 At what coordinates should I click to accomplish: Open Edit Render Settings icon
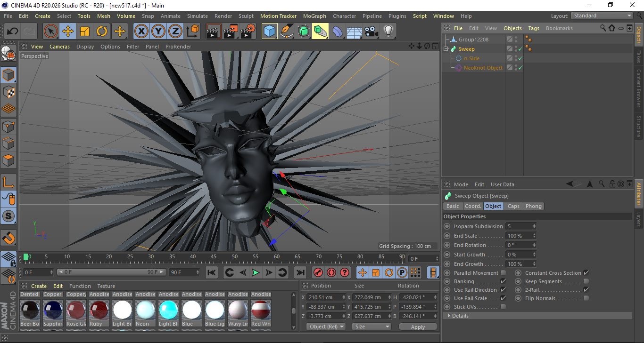tap(248, 32)
